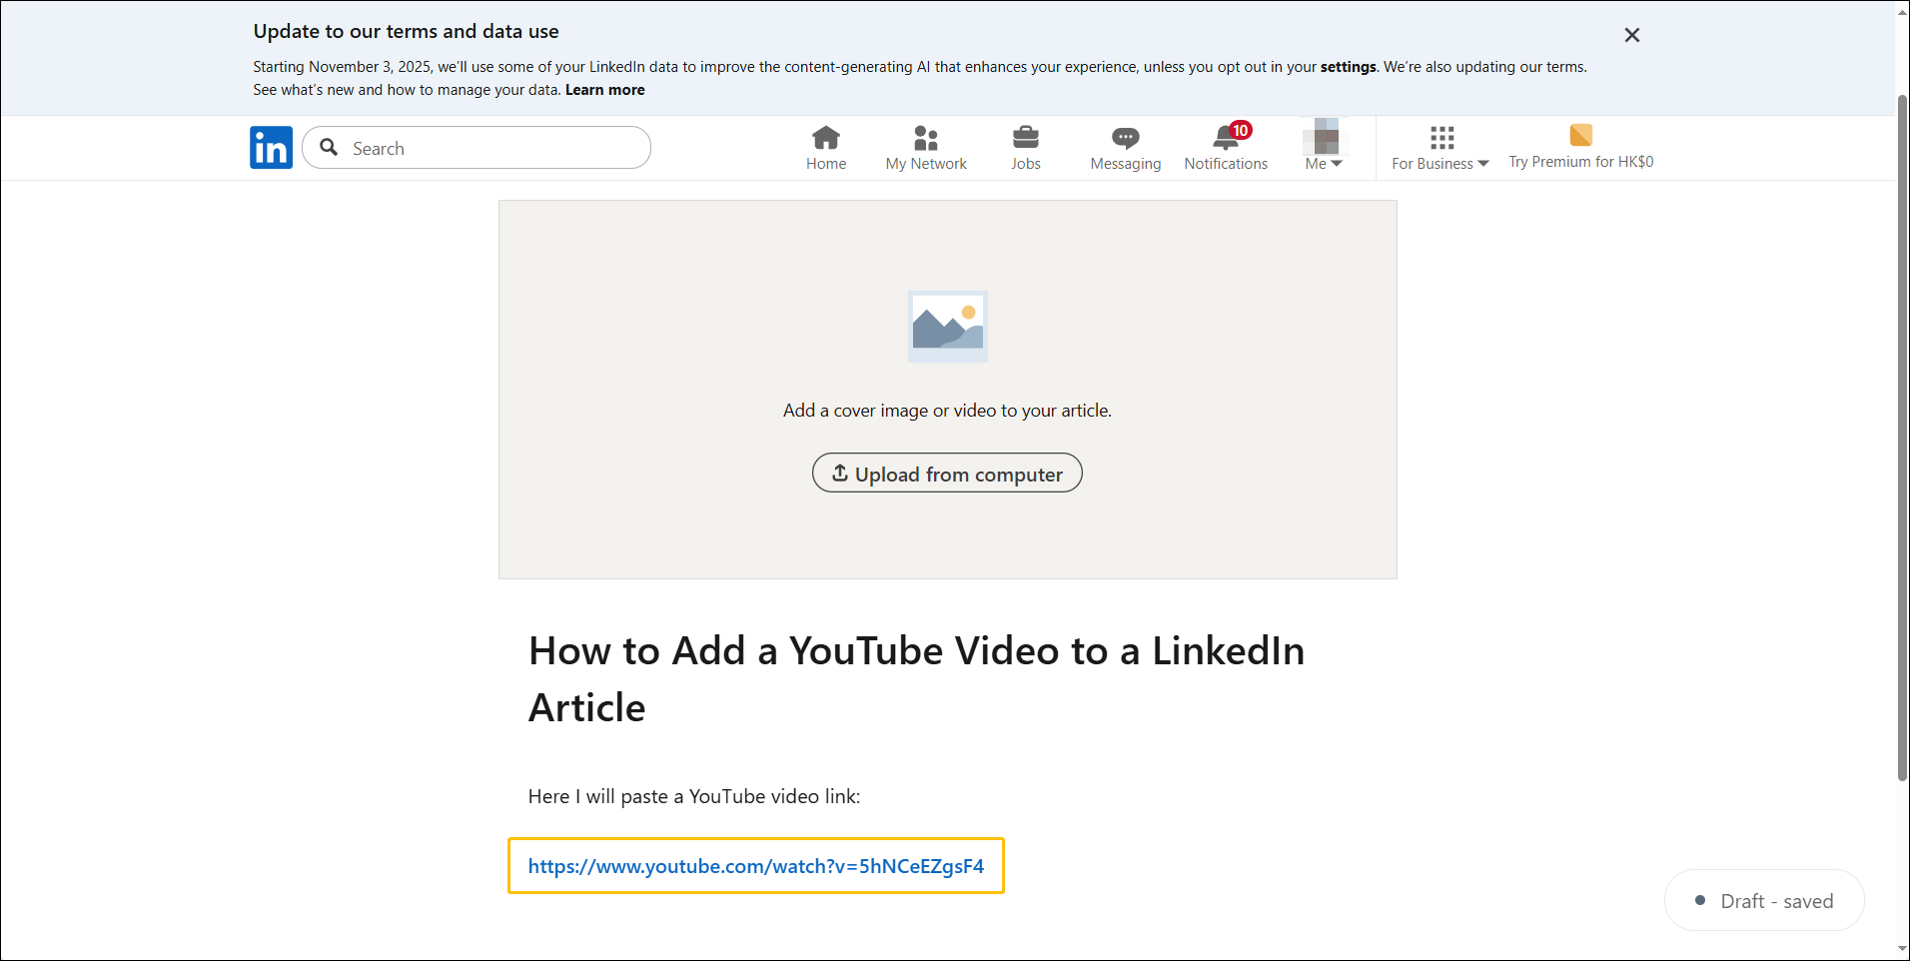Click the cover image placeholder icon
Image resolution: width=1910 pixels, height=961 pixels.
[948, 327]
